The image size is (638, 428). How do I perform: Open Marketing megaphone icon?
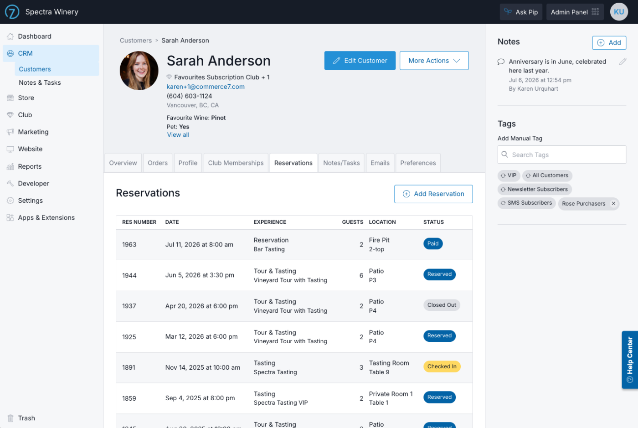[x=10, y=132]
